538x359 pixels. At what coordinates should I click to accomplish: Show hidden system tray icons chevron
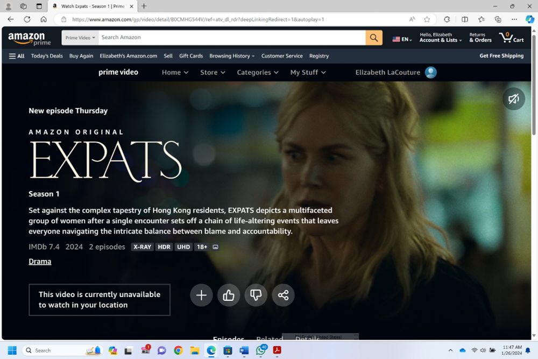pyautogui.click(x=450, y=350)
